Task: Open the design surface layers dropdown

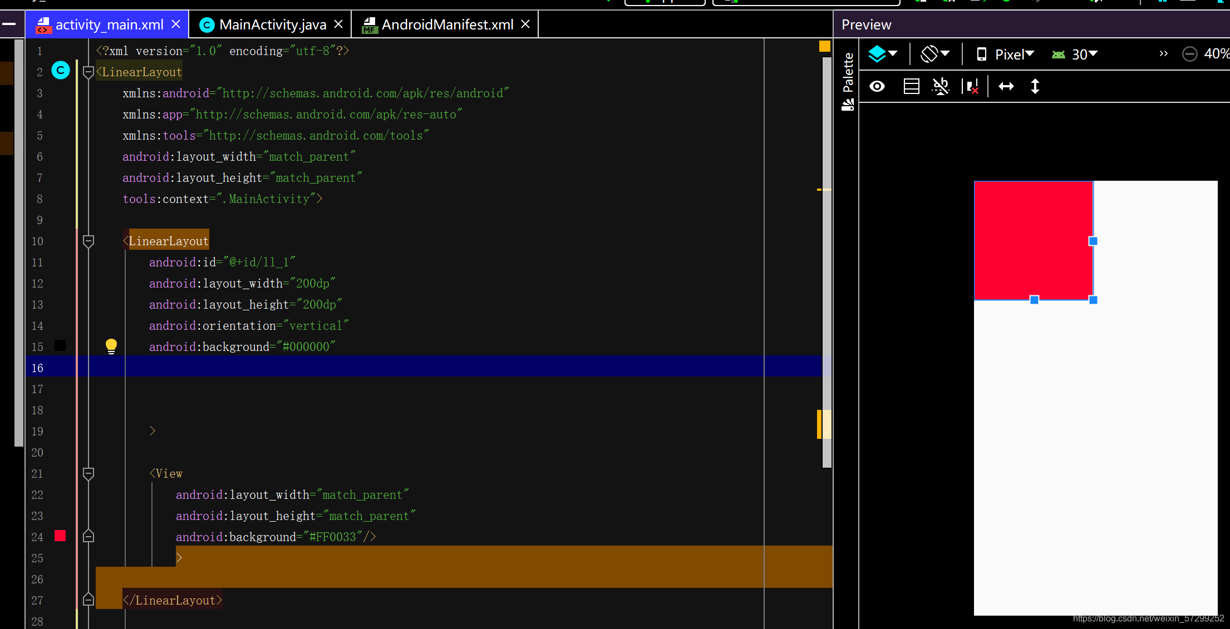Action: tap(883, 54)
